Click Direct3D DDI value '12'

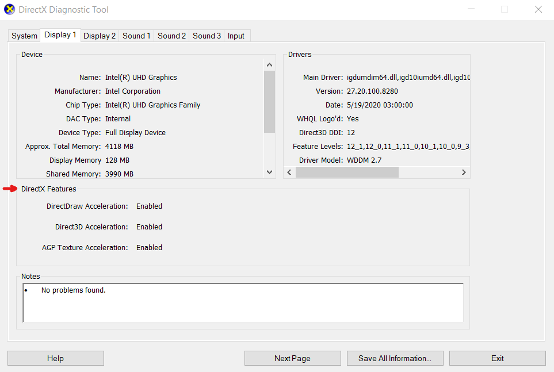(x=351, y=132)
